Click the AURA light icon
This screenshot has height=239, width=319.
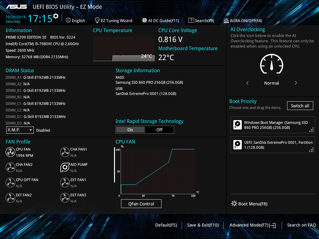pos(226,21)
